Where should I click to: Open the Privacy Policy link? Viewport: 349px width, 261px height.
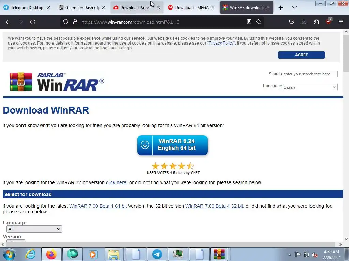[221, 43]
